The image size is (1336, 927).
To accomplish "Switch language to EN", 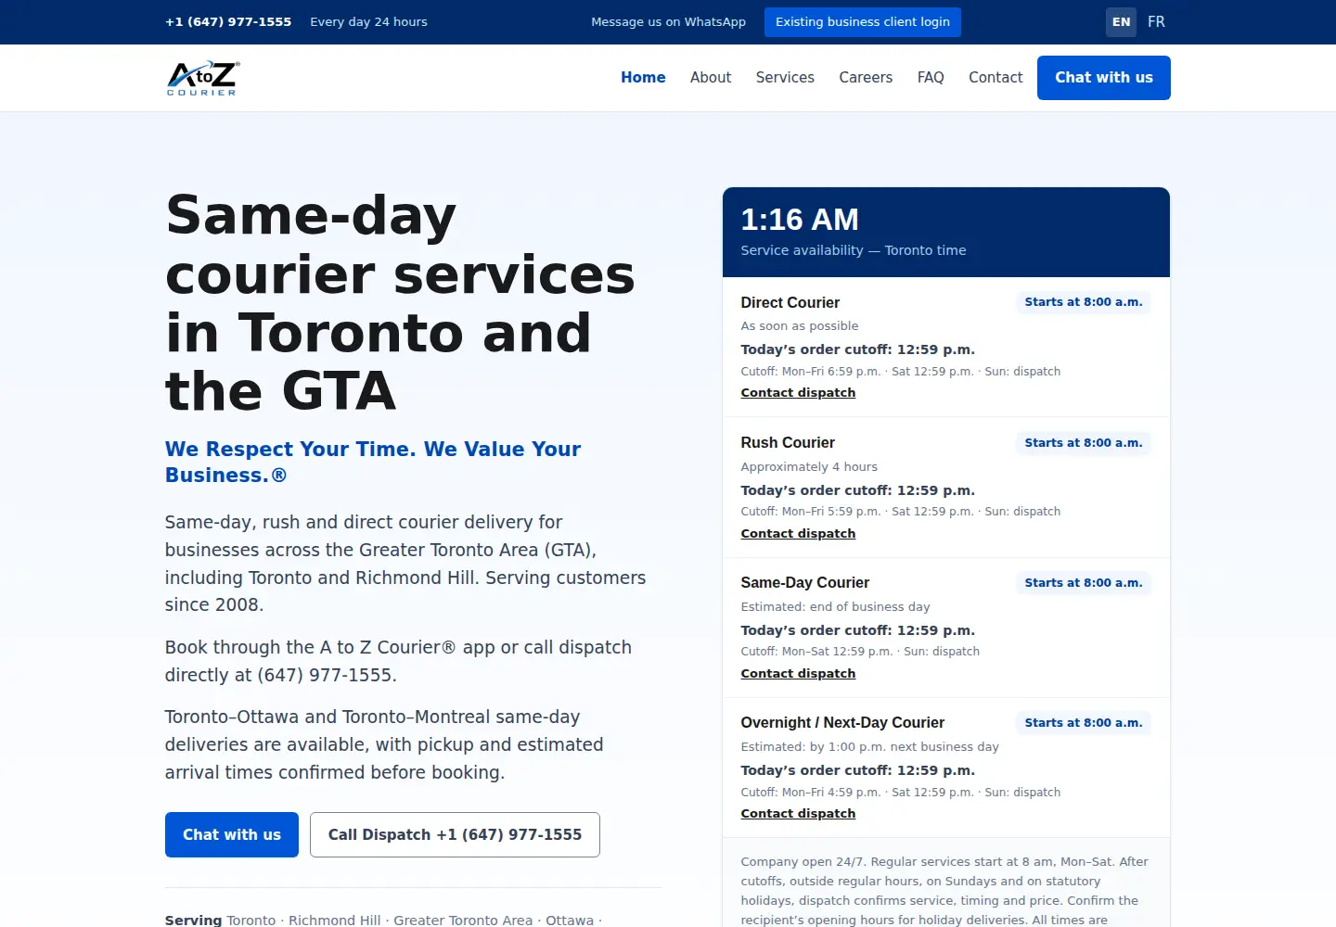I will [x=1121, y=22].
